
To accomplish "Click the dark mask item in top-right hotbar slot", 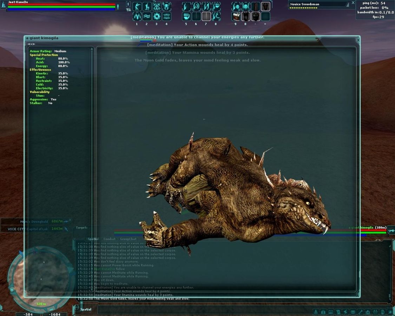I will pos(266,6).
